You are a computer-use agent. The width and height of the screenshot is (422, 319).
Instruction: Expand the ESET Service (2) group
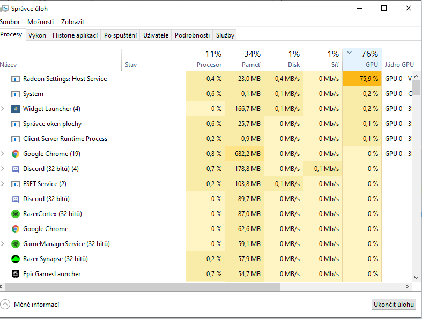pyautogui.click(x=3, y=184)
